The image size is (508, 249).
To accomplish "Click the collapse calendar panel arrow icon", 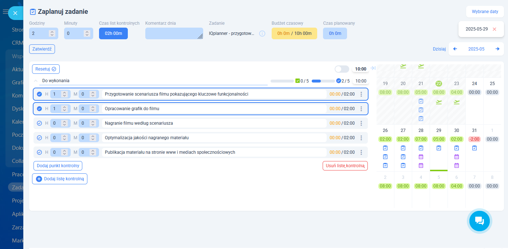I will [x=373, y=68].
